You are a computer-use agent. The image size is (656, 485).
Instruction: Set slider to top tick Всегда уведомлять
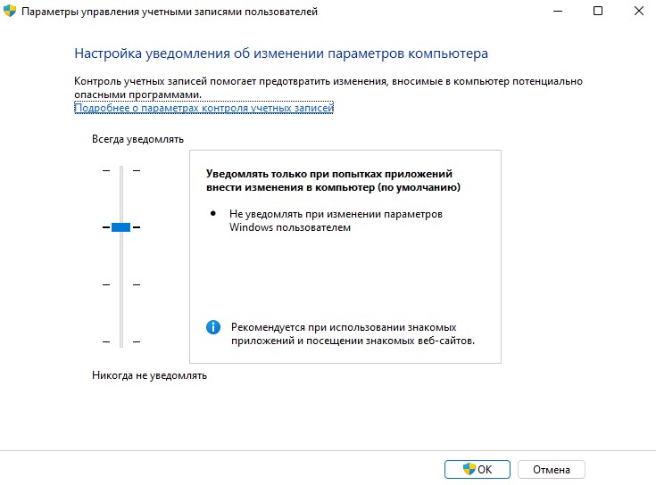pyautogui.click(x=121, y=170)
